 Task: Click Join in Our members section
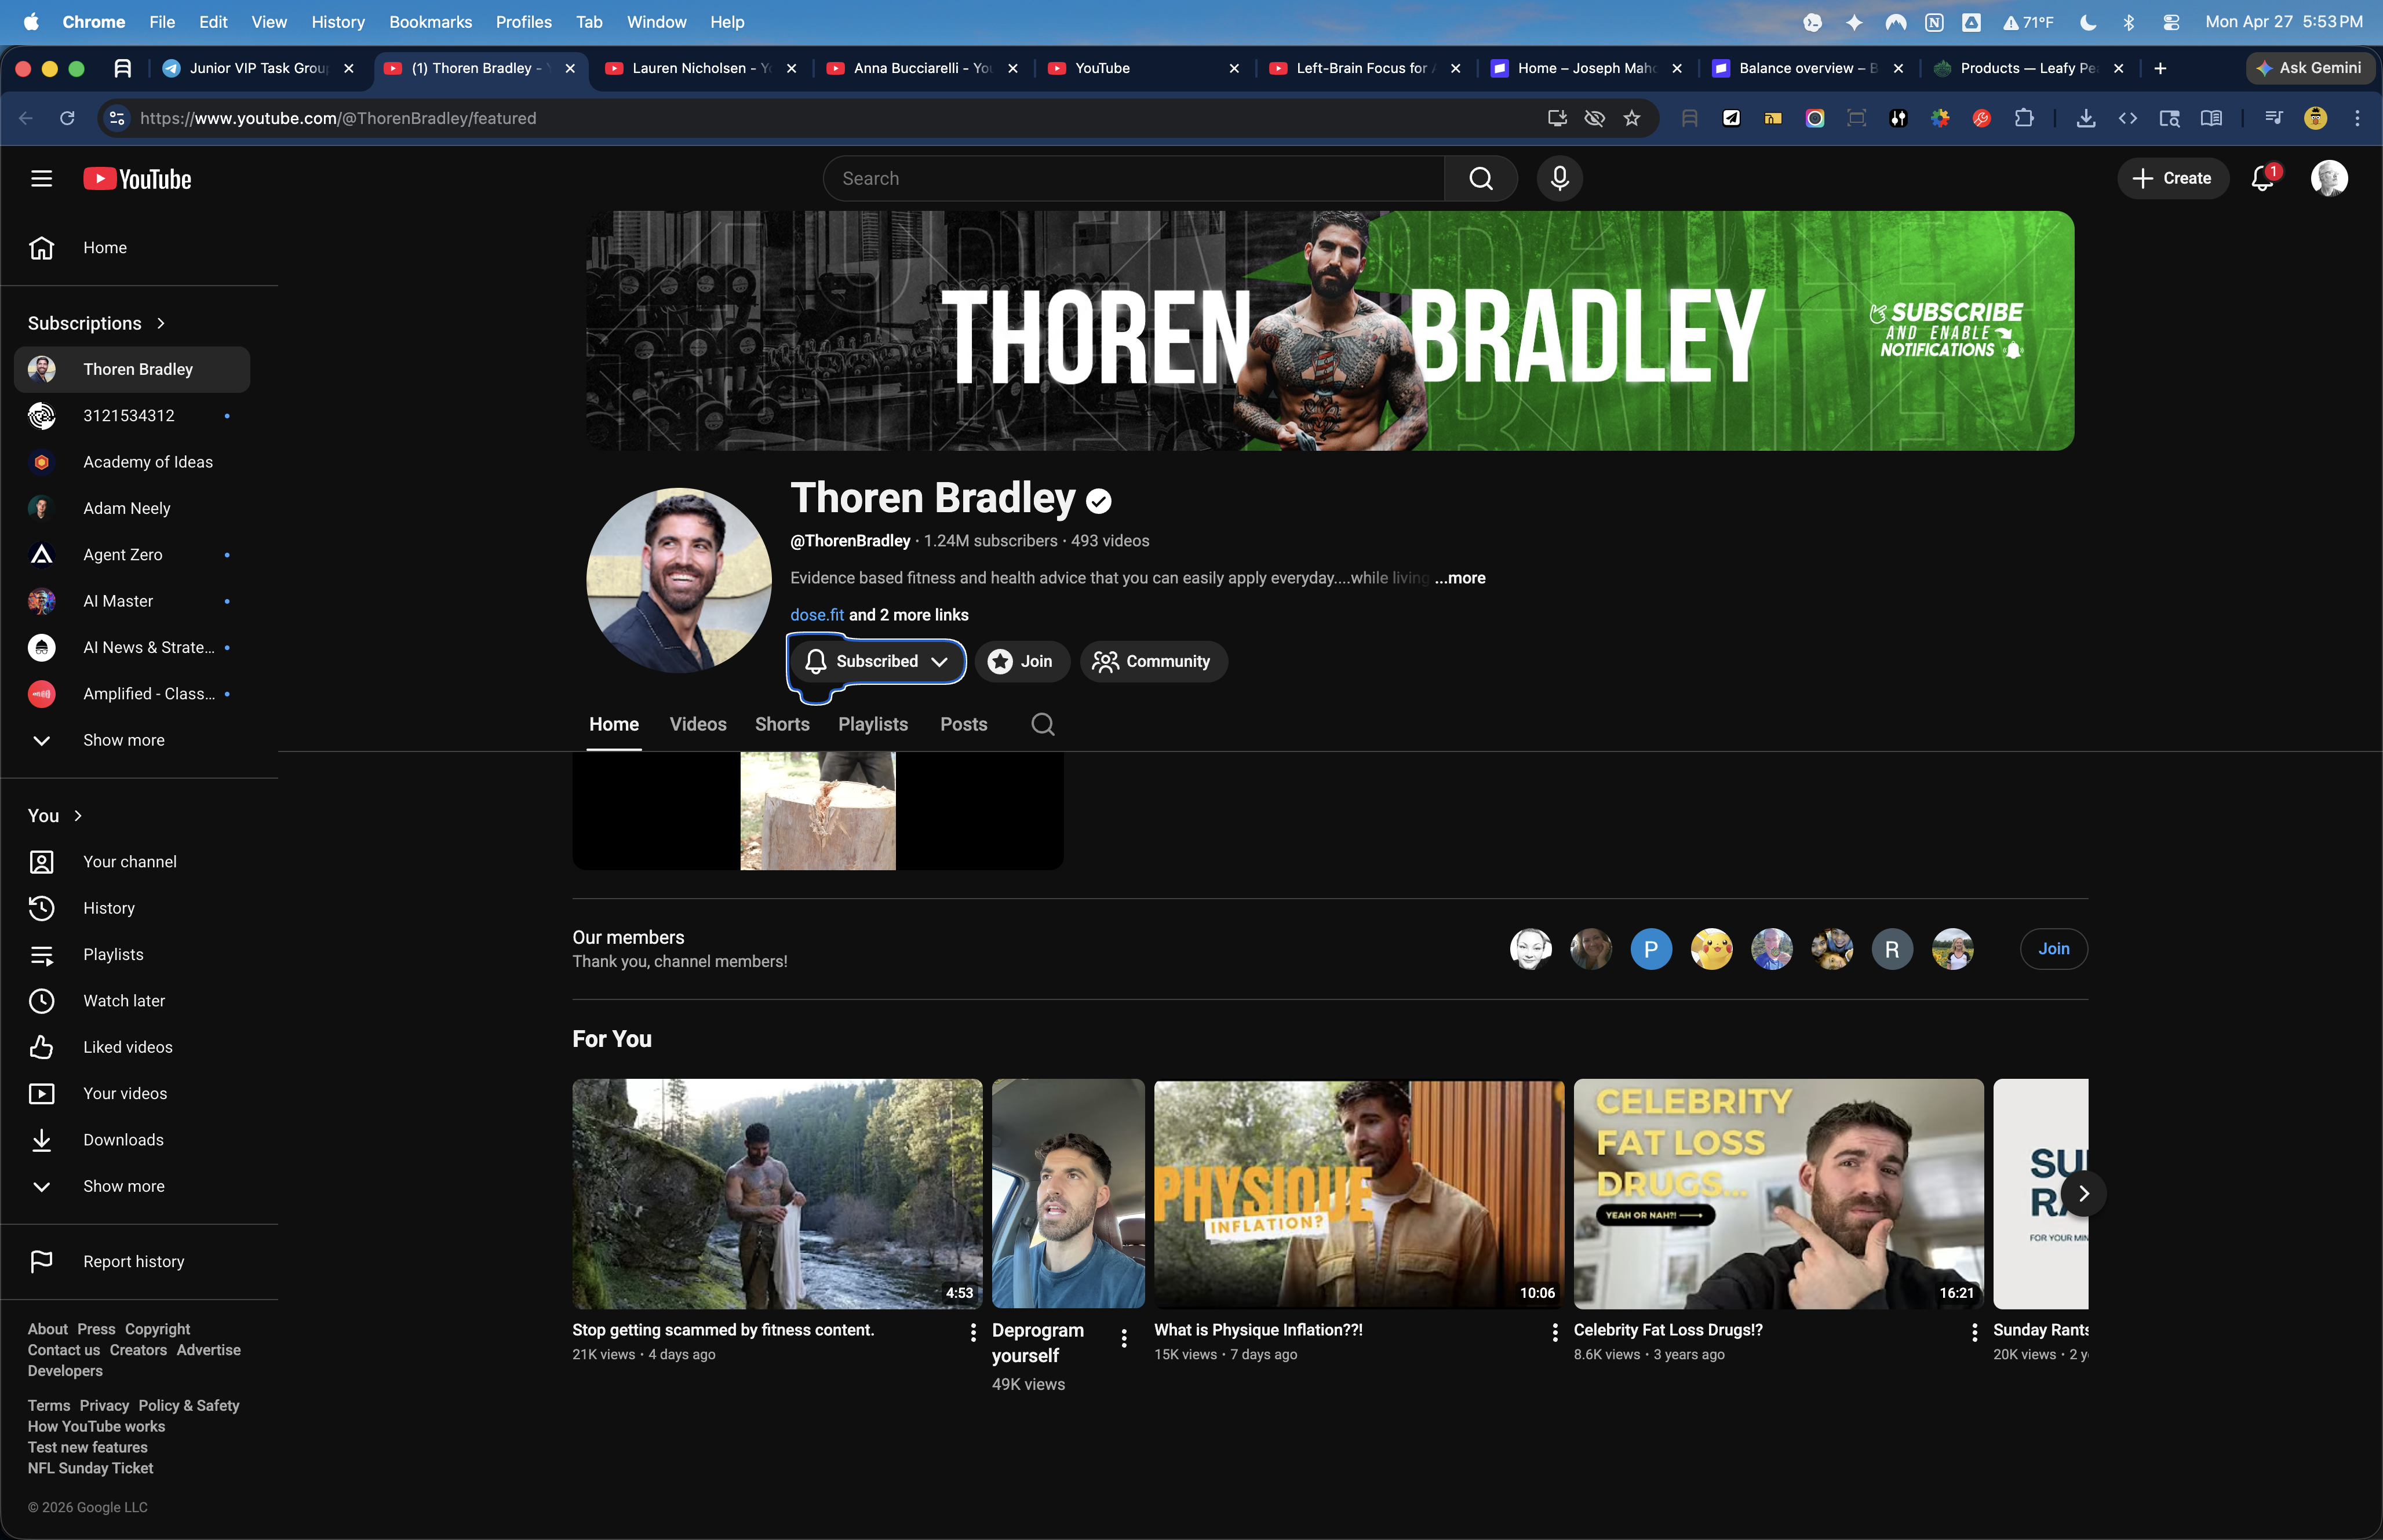[x=2053, y=949]
